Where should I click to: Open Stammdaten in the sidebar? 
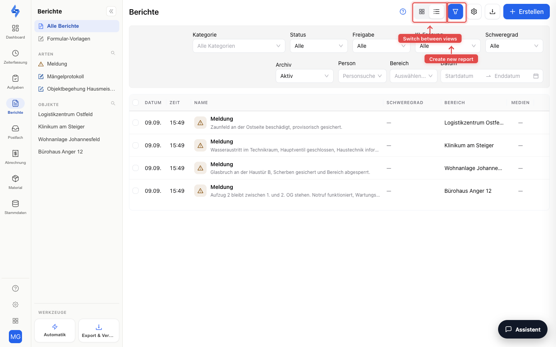point(15,207)
